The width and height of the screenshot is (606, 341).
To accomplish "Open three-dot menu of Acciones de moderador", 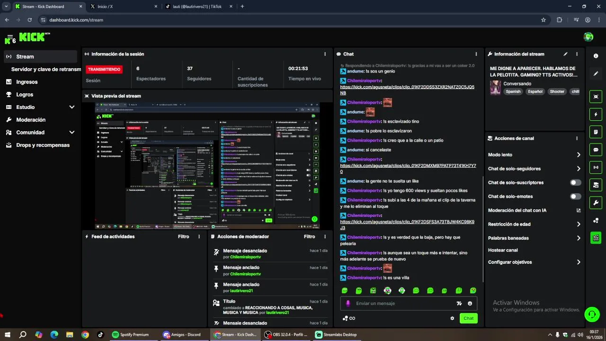I will click(325, 236).
